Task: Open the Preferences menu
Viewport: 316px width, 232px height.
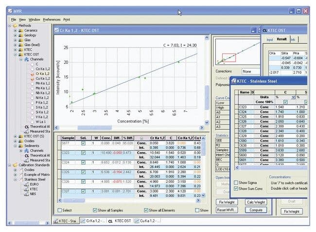Action: click(52, 19)
